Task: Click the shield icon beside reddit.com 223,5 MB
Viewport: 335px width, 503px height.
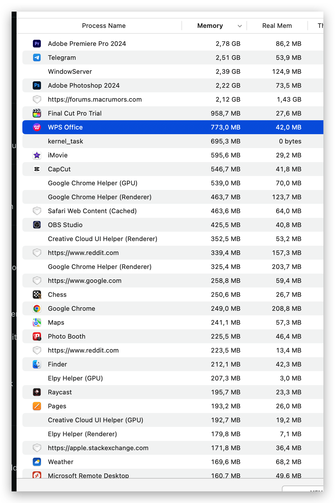Action: (x=37, y=350)
